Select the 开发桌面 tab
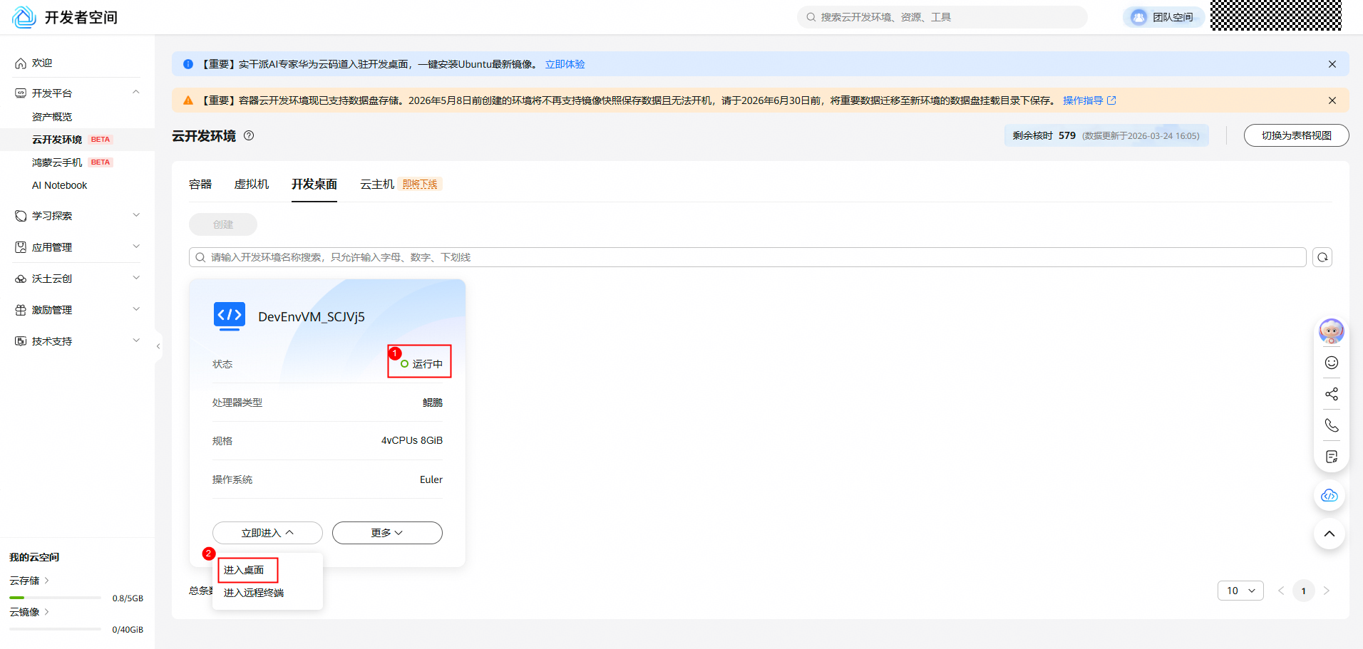 point(314,185)
